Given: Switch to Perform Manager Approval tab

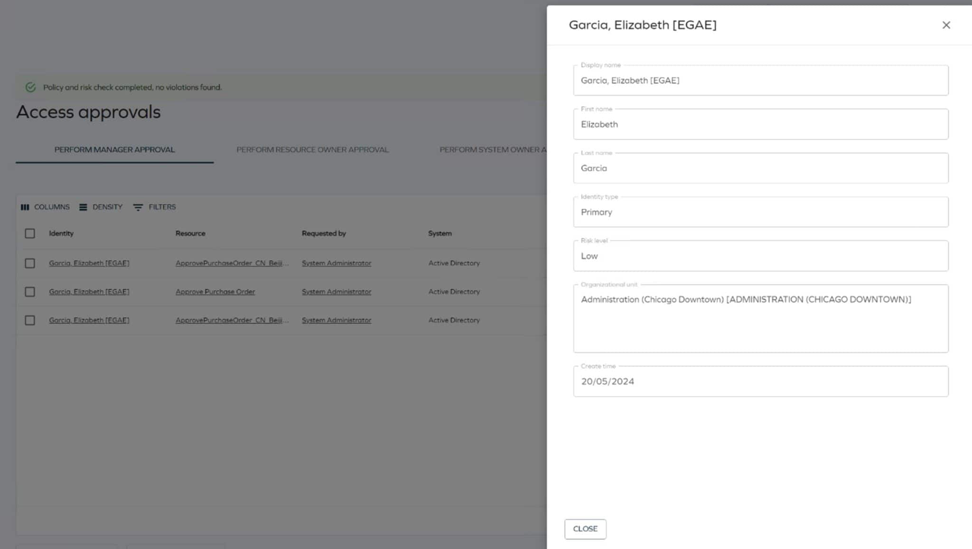Looking at the screenshot, I should coord(114,150).
